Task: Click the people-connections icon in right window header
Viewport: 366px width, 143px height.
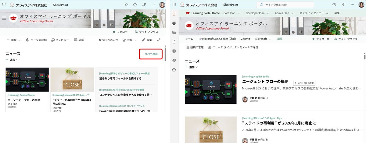Action: 343,5
